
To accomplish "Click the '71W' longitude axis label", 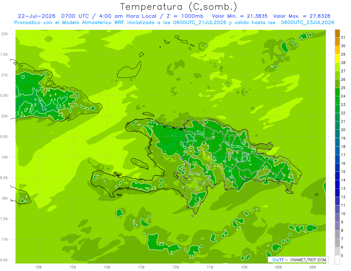I will (210, 267).
